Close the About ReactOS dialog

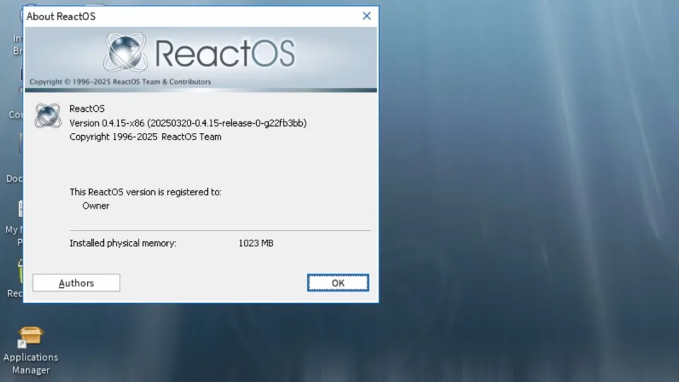click(x=366, y=16)
